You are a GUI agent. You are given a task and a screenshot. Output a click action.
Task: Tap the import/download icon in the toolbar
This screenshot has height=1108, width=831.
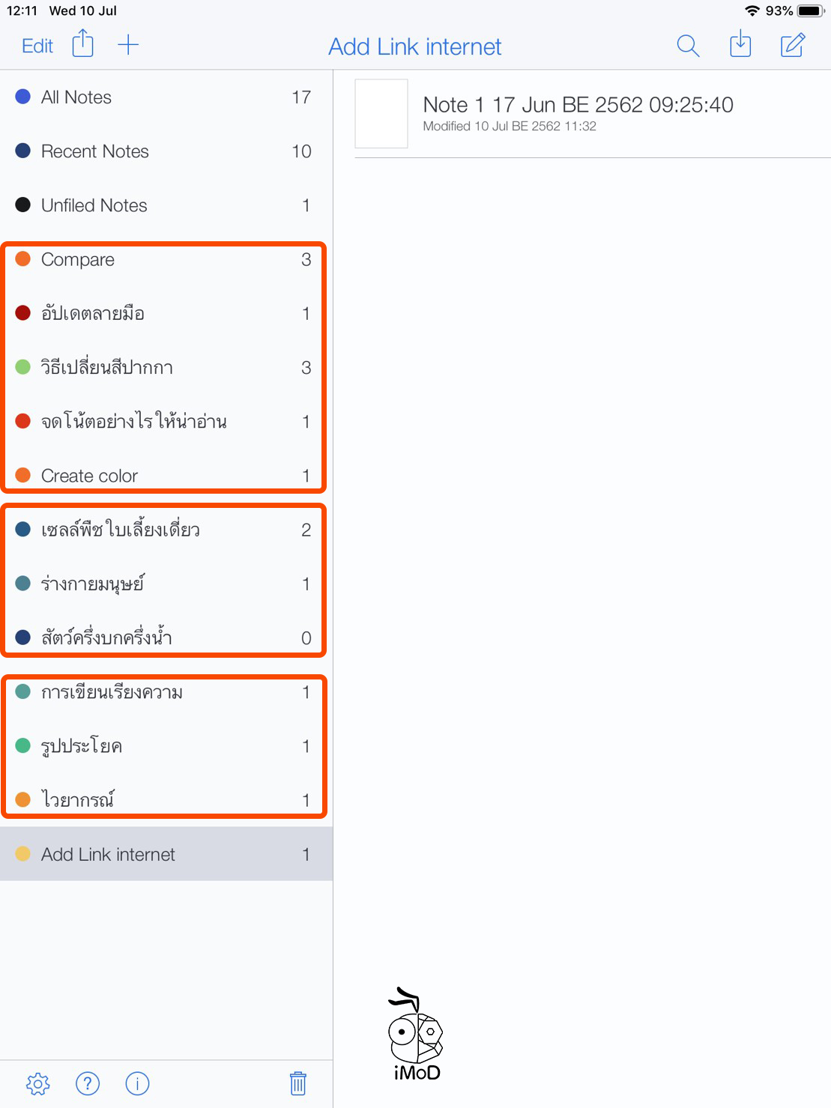pos(740,45)
